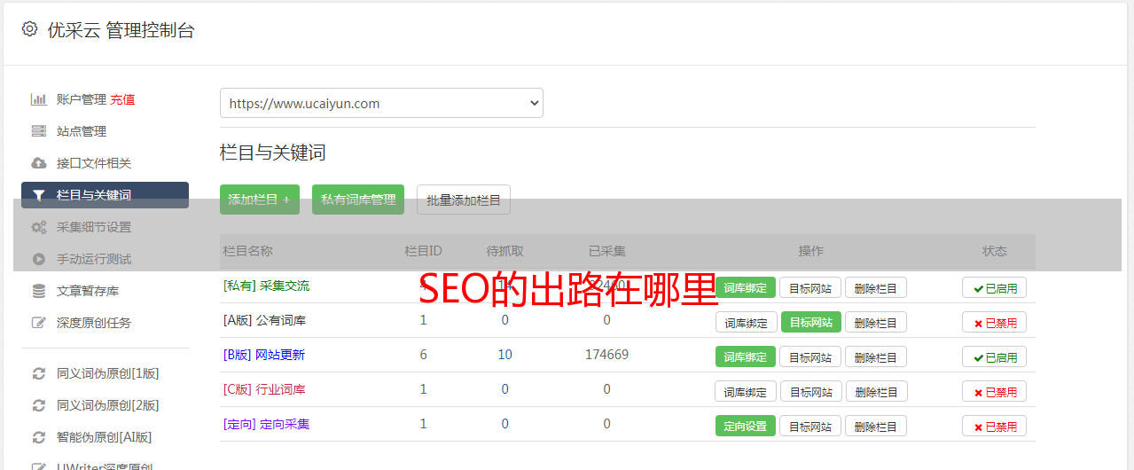
Task: Open the [定向] 定向采集 column link
Action: (x=266, y=424)
